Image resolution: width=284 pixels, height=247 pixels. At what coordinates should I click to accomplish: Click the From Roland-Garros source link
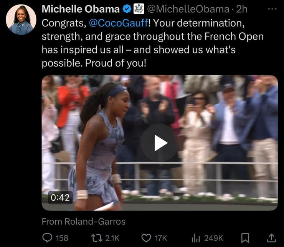tap(84, 221)
